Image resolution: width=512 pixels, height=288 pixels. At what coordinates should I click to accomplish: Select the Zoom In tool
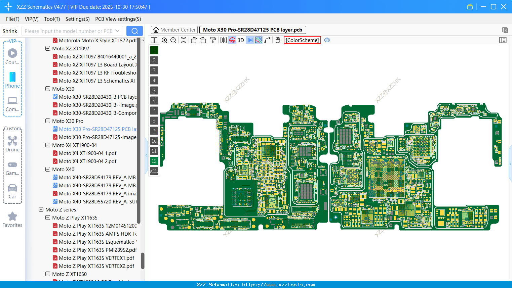point(164,40)
